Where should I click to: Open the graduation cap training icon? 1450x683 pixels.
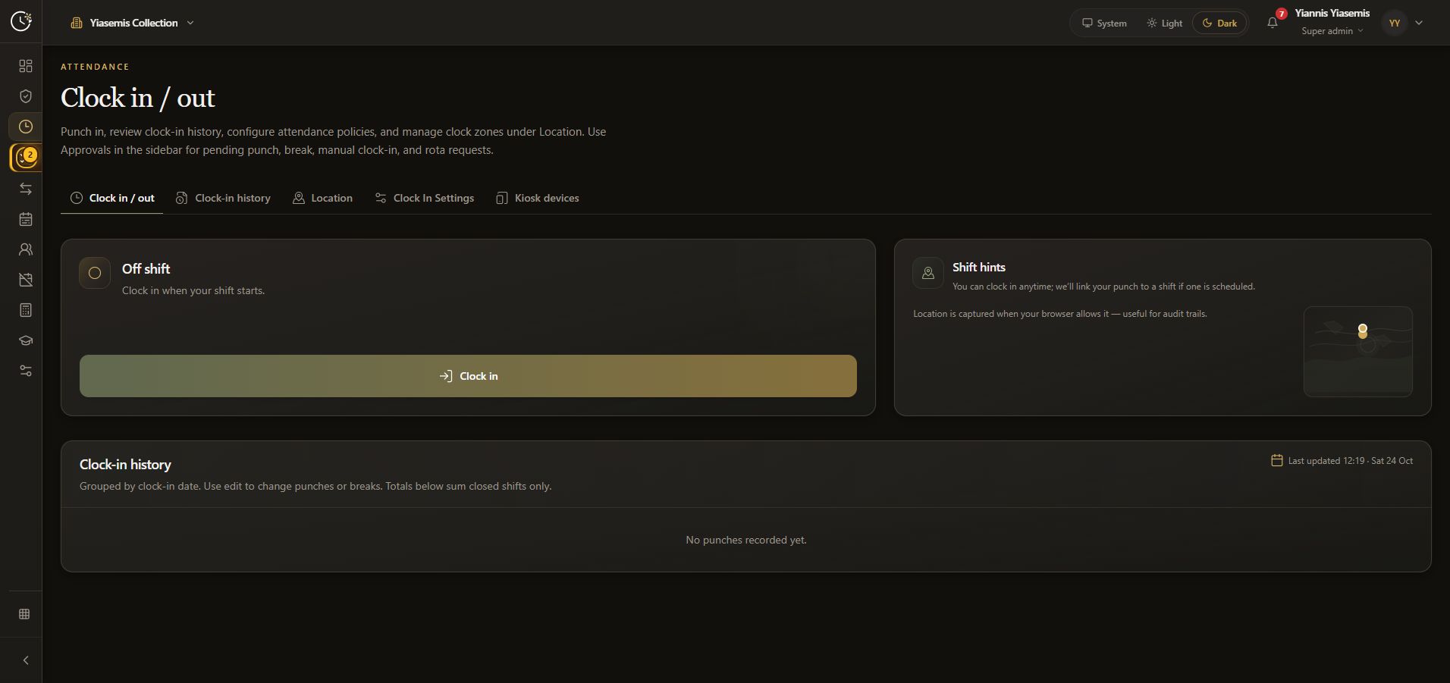pyautogui.click(x=26, y=340)
